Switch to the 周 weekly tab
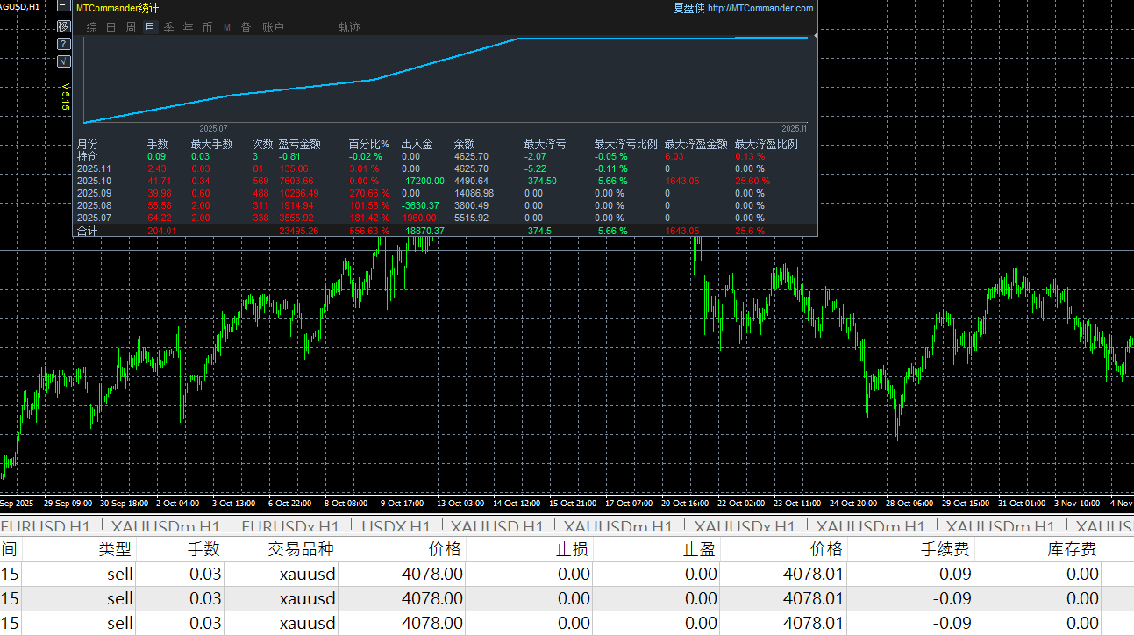 (130, 28)
